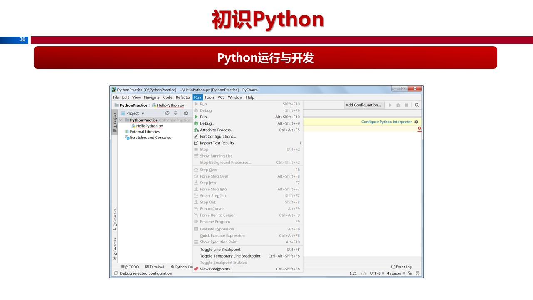
Task: Click the Add Configuration... button
Action: coord(364,105)
